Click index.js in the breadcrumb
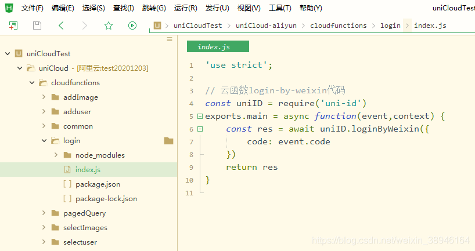 (x=430, y=26)
